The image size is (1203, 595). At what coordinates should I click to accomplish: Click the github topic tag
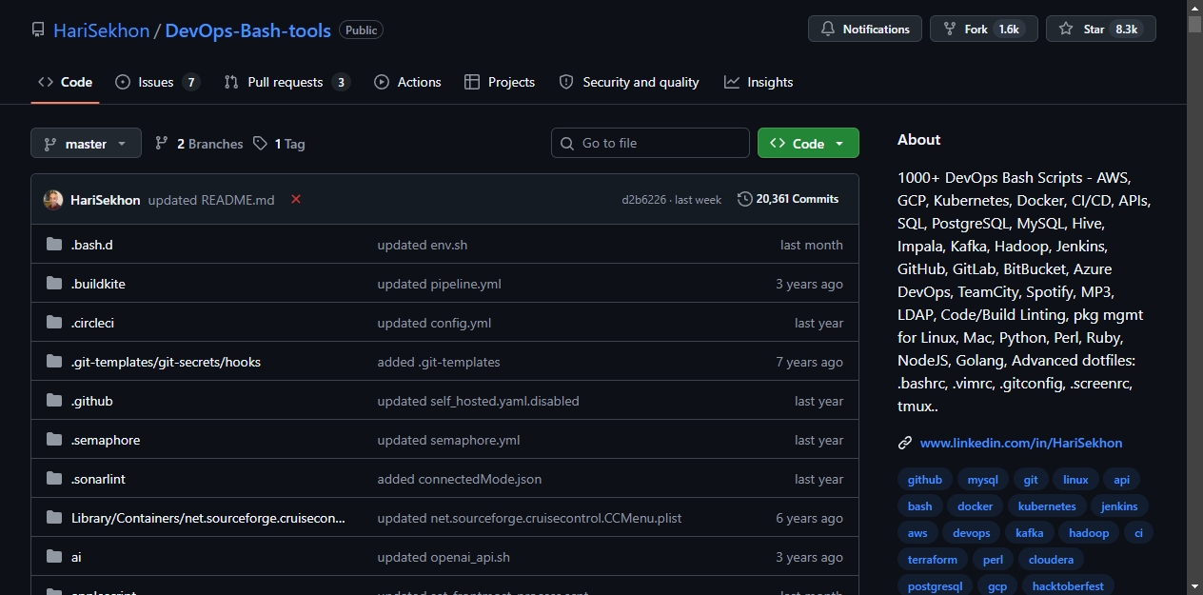click(925, 480)
